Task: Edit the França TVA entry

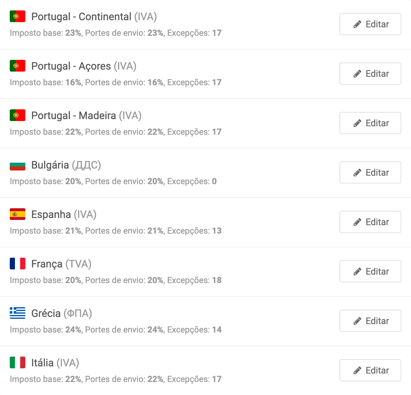Action: pyautogui.click(x=370, y=271)
